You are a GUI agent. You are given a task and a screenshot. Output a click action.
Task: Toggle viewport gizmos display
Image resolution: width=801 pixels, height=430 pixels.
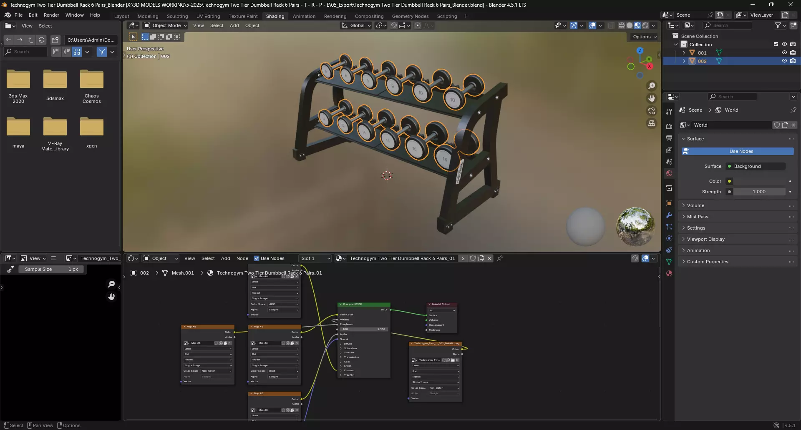pos(574,25)
